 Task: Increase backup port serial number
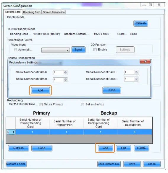136,78
